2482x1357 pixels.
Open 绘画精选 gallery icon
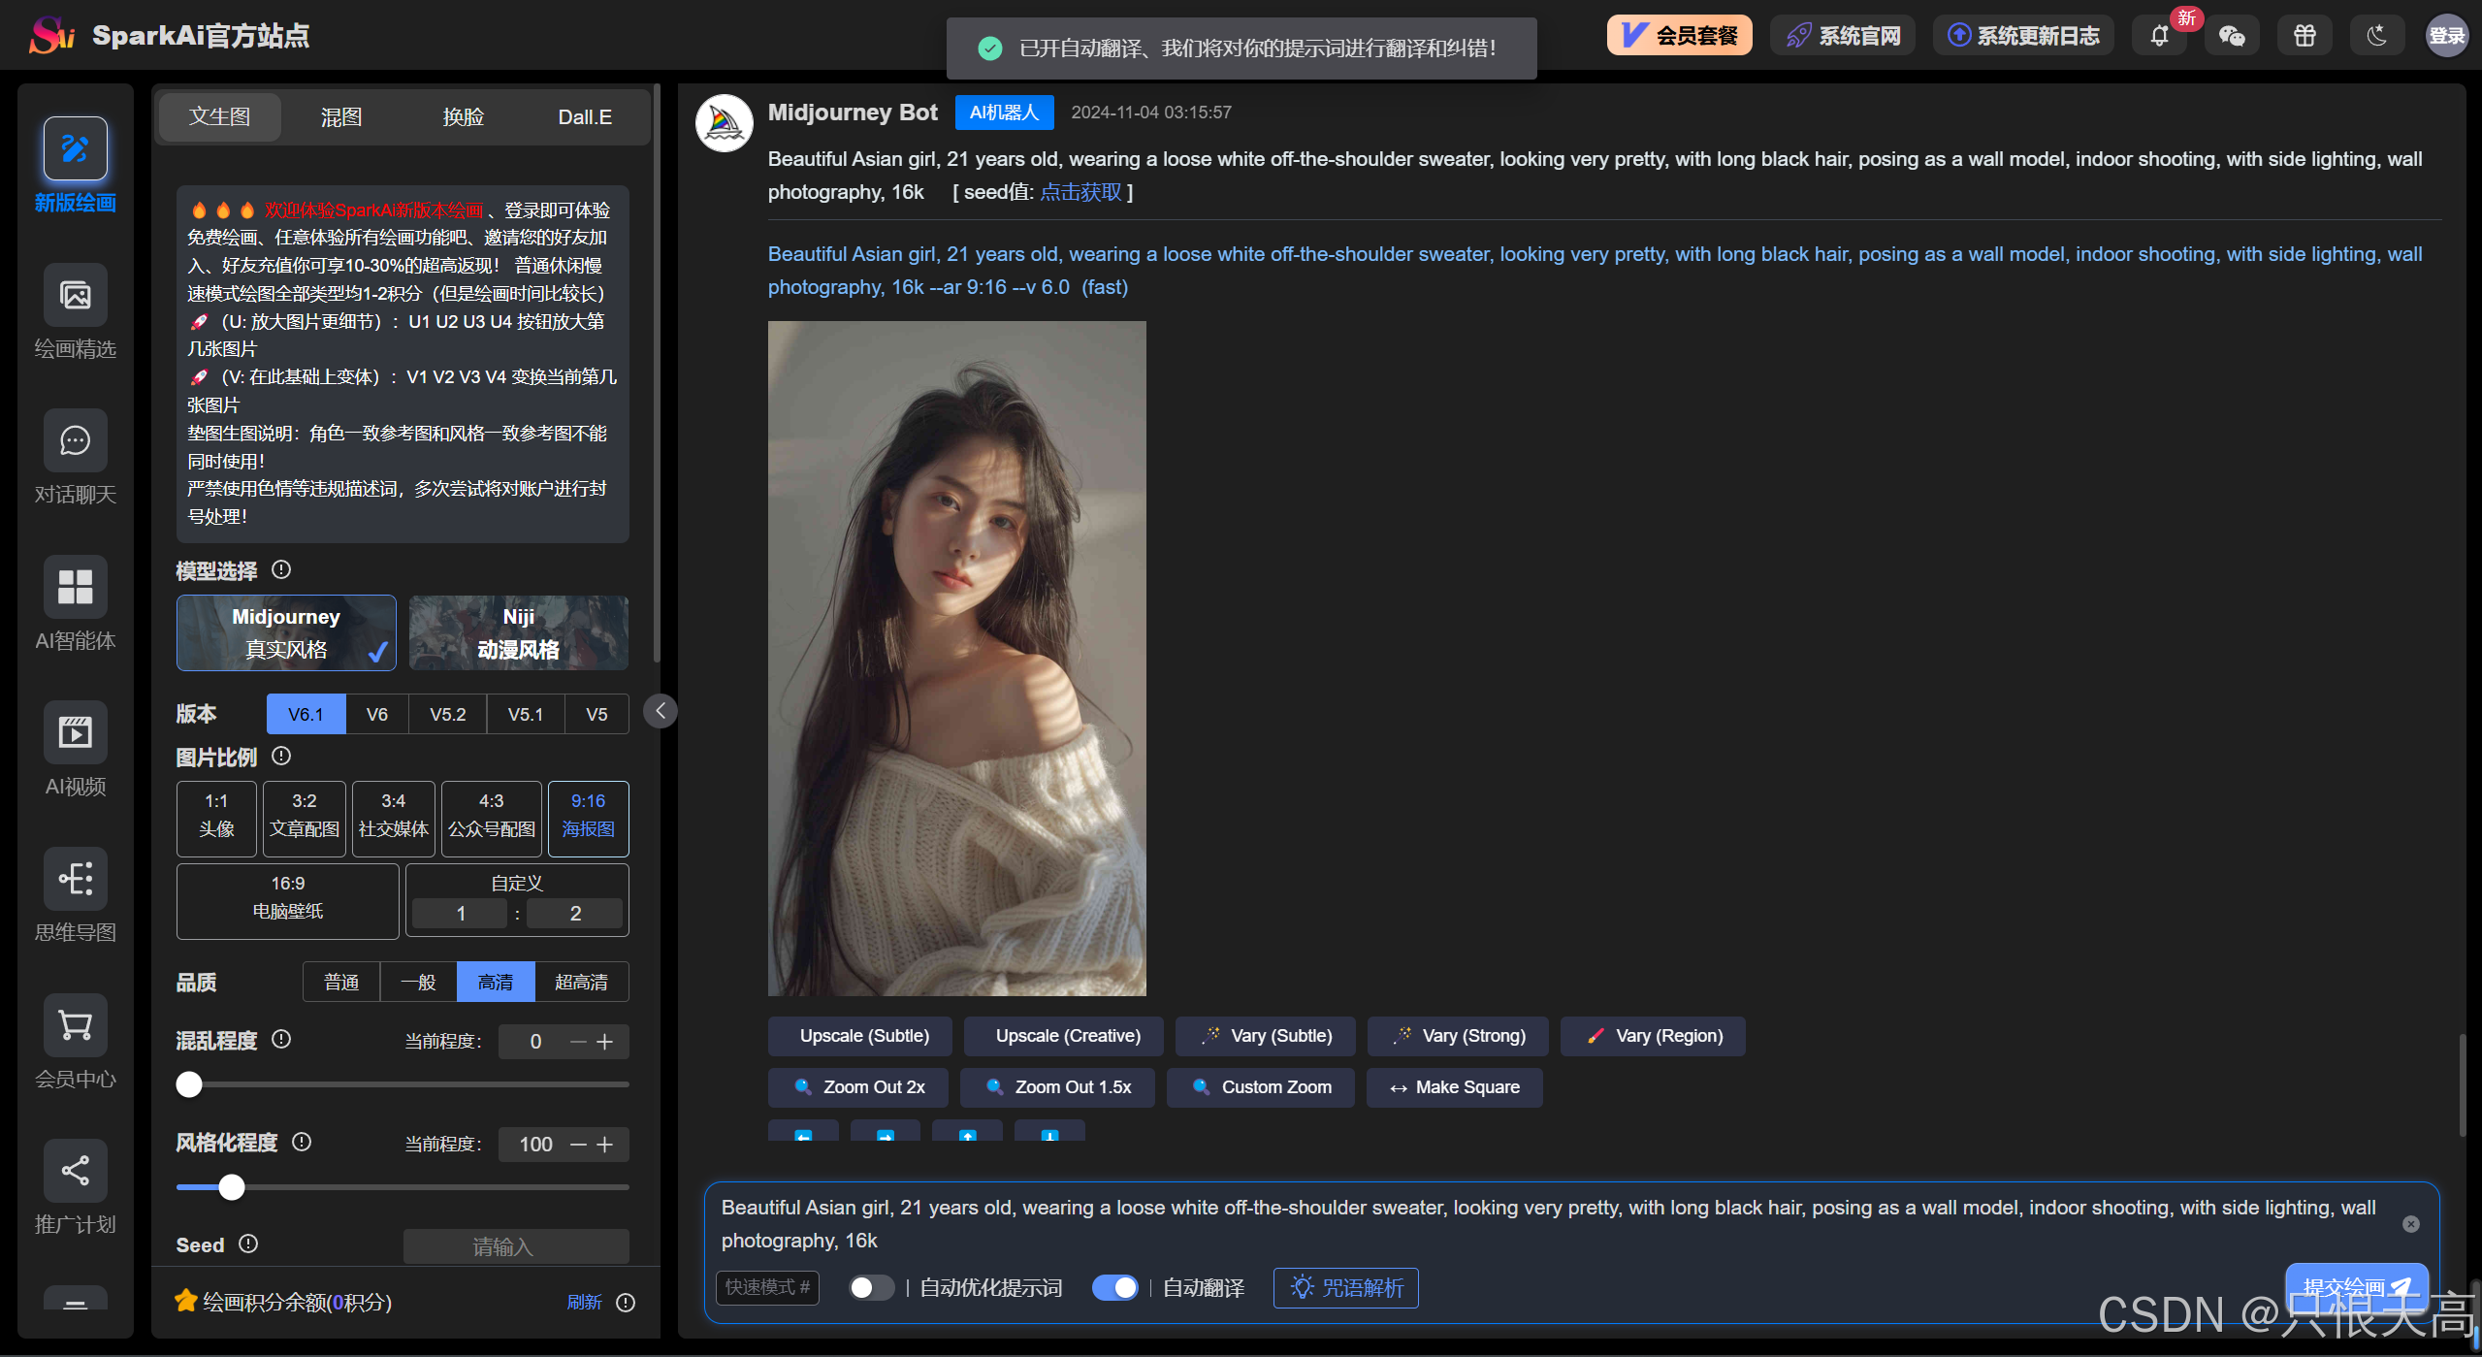[75, 295]
